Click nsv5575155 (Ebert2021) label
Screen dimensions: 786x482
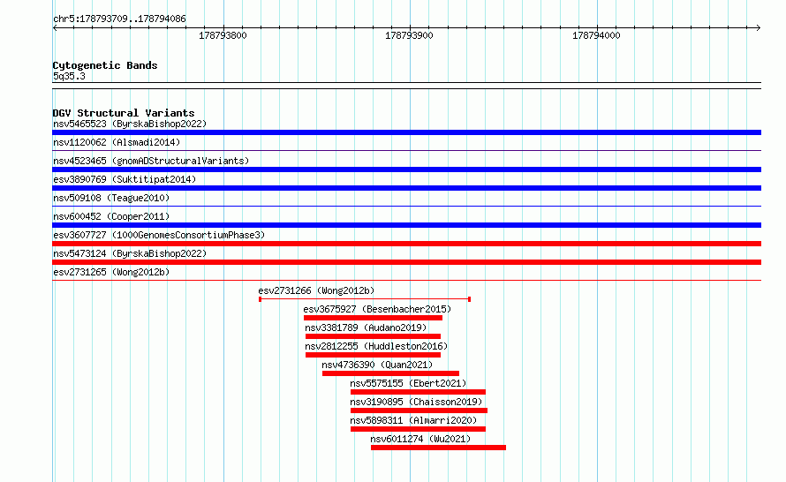tap(408, 383)
